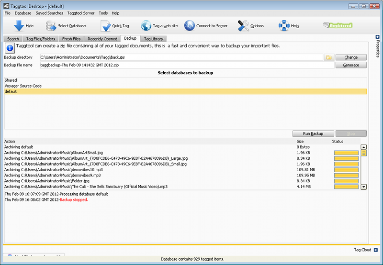Switch to the Fresh Files tab

[71, 39]
